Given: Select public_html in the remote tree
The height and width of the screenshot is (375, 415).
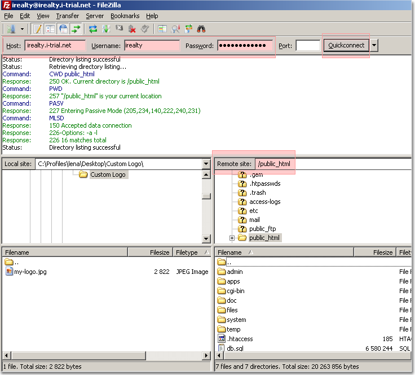Looking at the screenshot, I should point(264,238).
